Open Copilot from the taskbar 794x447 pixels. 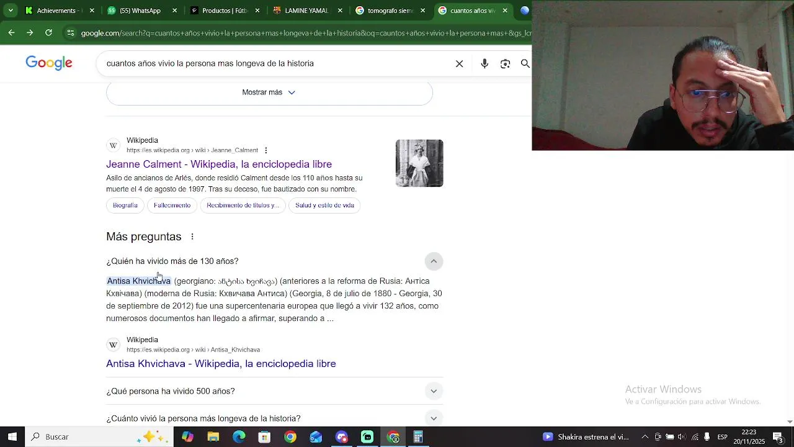click(187, 437)
